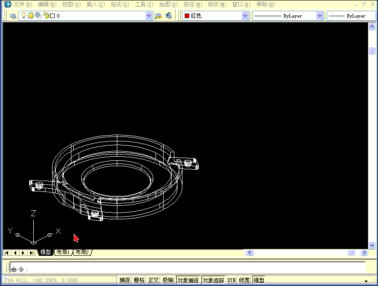Click the 模型 status bar button
Viewport: 378px width, 286px height.
(x=259, y=280)
